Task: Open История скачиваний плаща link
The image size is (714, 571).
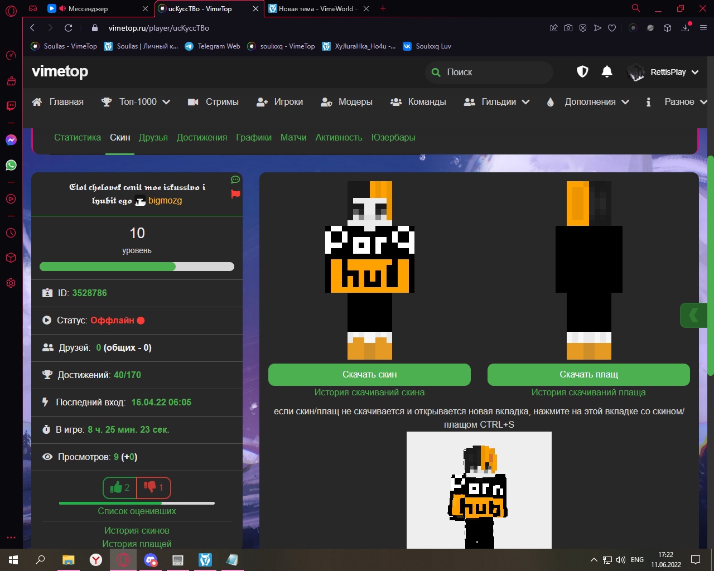Action: pos(588,393)
